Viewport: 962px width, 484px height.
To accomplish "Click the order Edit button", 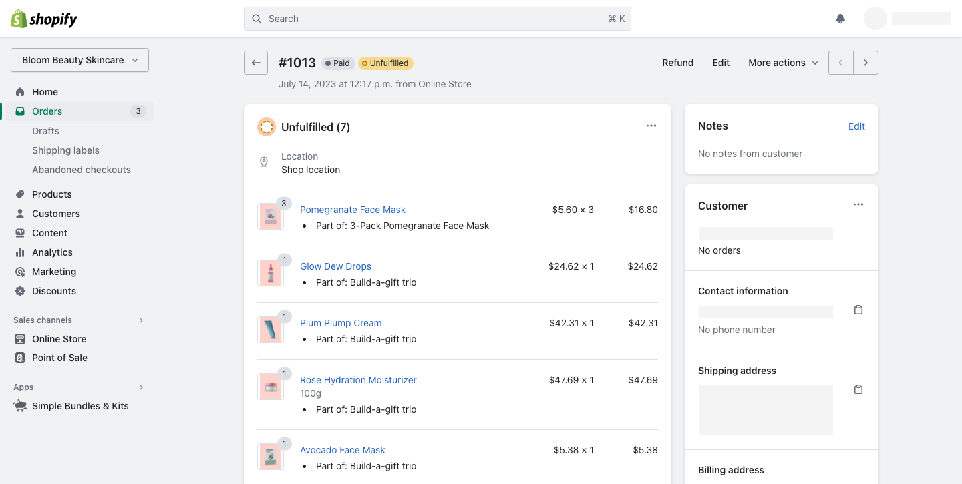I will click(x=721, y=63).
